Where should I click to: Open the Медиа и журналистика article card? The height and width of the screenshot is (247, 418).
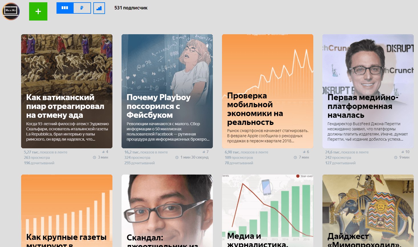pos(268,211)
